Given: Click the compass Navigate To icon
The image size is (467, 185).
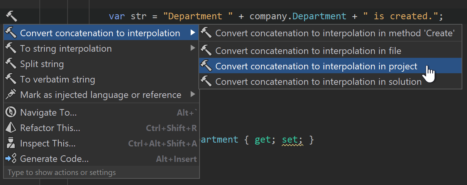Looking at the screenshot, I should coord(11,113).
